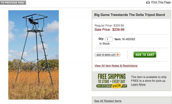The width and height of the screenshot is (172, 104).
Task: Click the In Stock status text
Action: 104,44
